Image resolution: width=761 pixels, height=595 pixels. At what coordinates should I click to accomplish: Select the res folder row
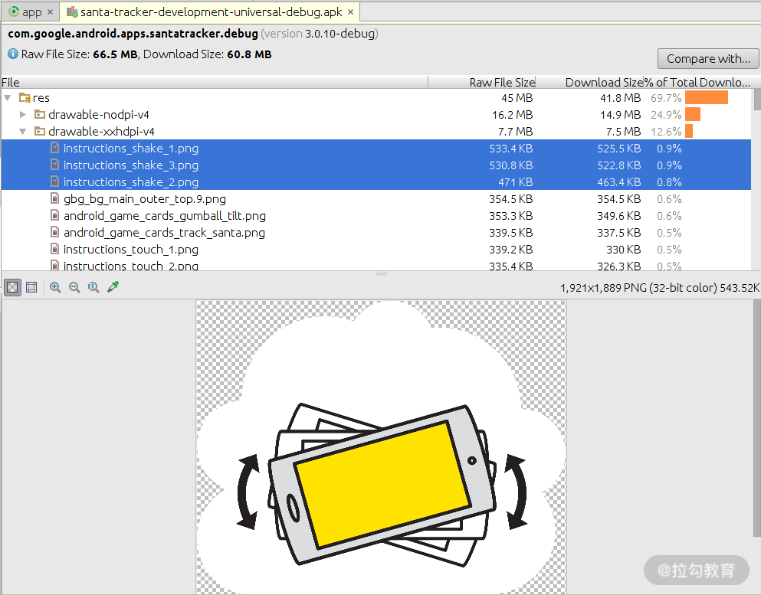pos(376,98)
